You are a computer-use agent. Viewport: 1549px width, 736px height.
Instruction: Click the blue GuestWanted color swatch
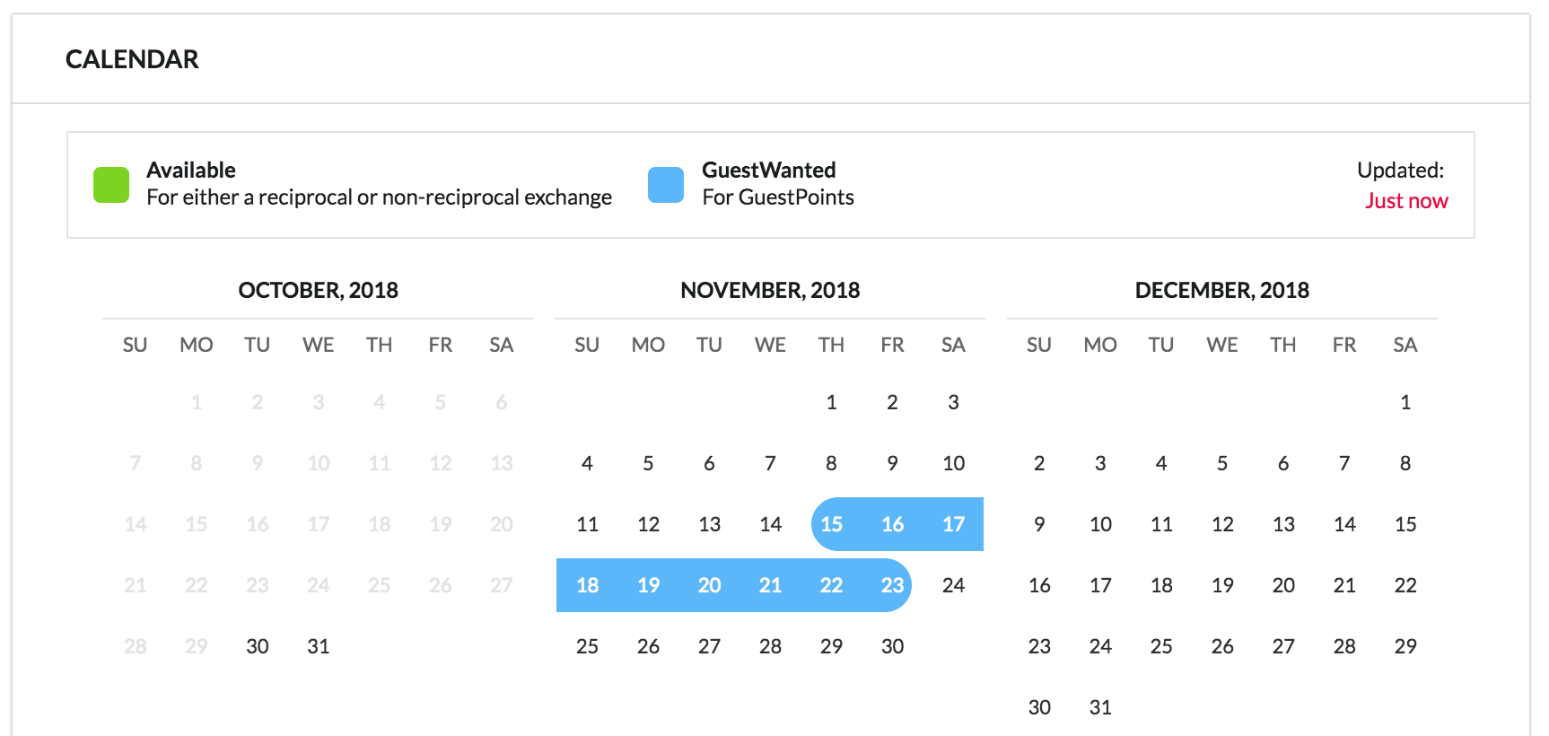666,185
